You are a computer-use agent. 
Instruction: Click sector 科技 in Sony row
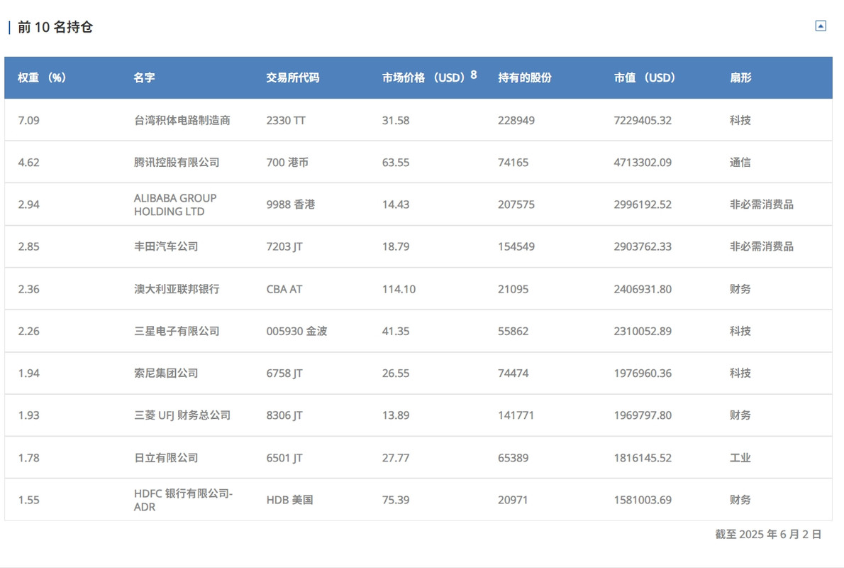[740, 373]
